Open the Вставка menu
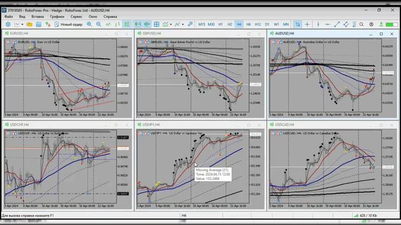Viewport: 401px width, 225px height. [38, 17]
